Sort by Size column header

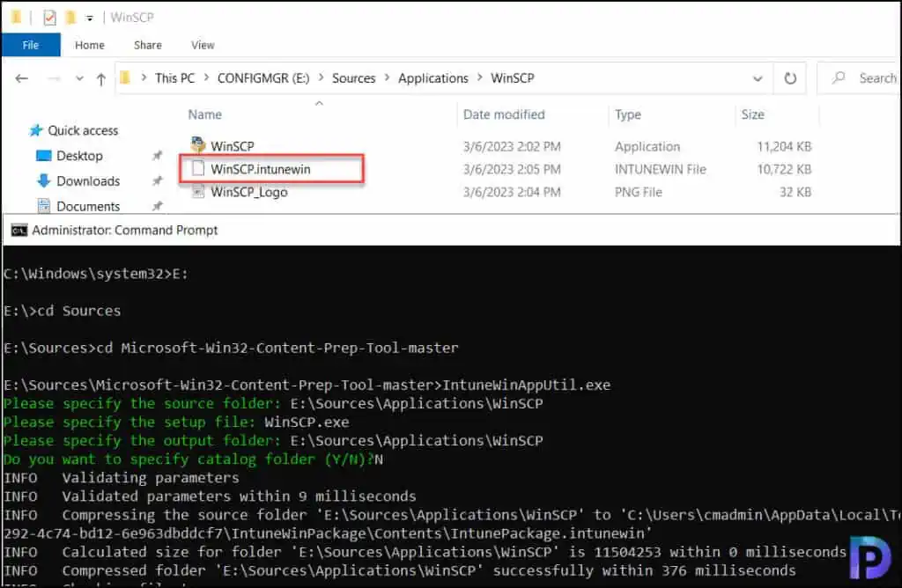click(752, 114)
